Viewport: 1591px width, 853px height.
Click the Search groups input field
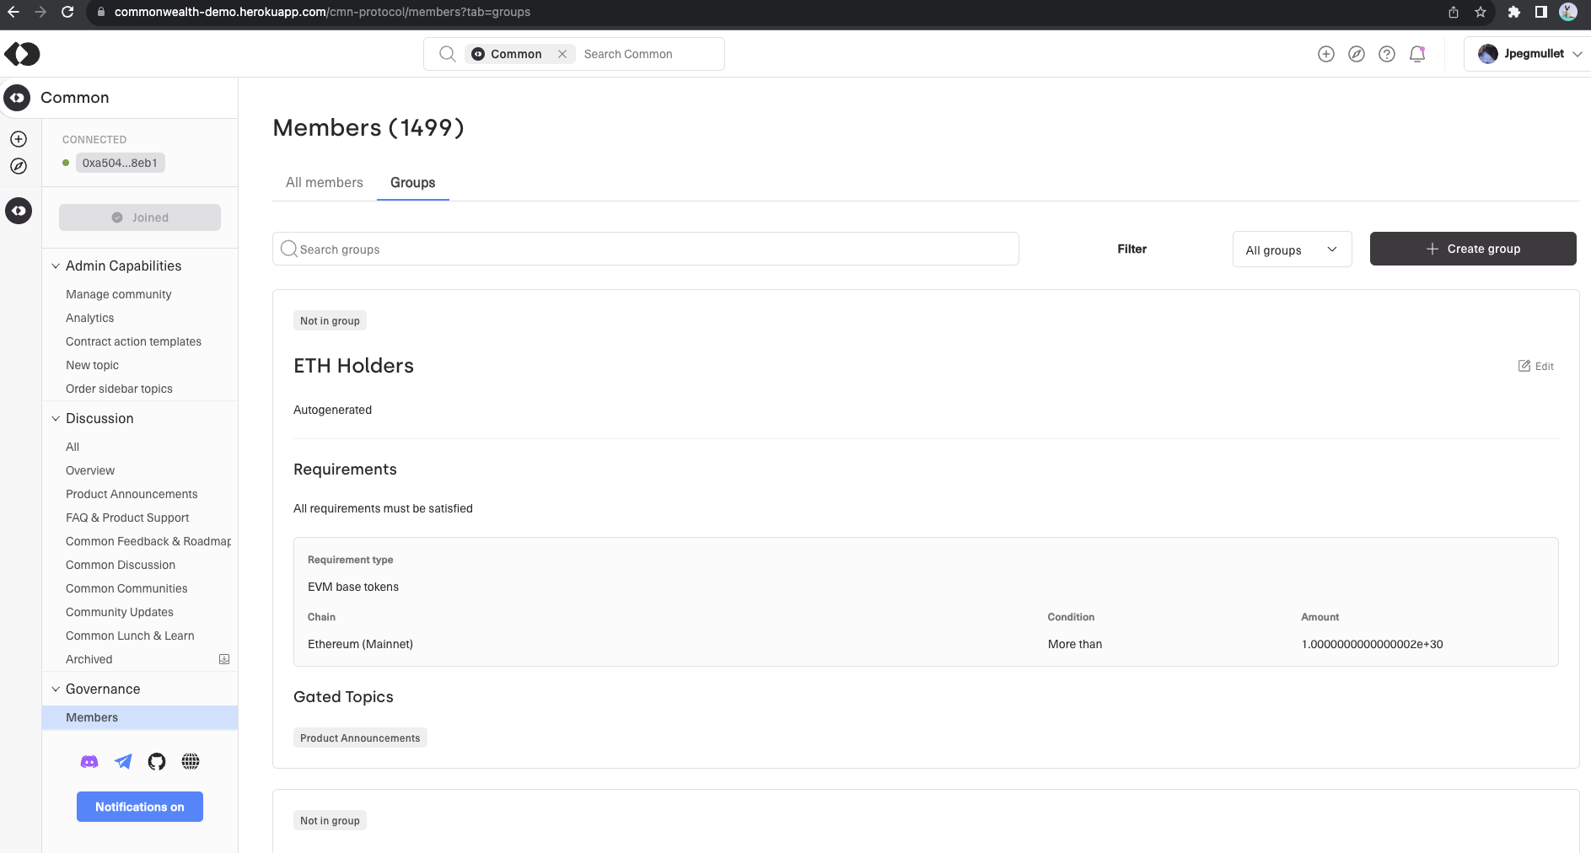(x=646, y=249)
